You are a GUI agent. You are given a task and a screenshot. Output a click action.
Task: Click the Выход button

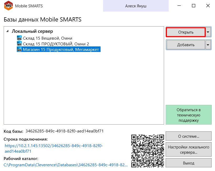(188, 163)
